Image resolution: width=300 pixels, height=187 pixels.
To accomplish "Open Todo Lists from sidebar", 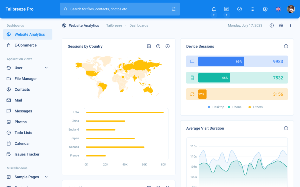I will [x=28, y=133].
